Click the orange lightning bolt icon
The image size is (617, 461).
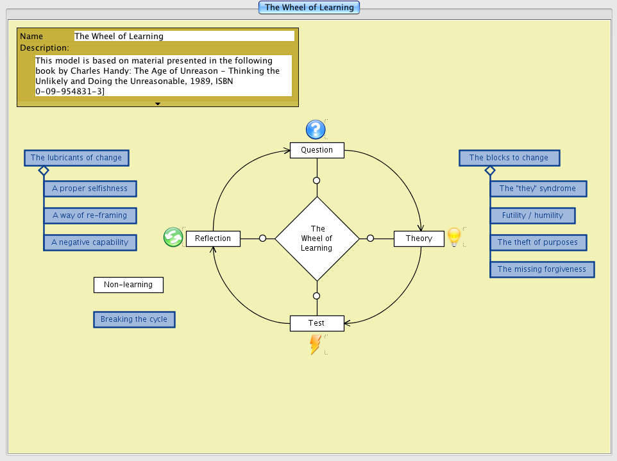pyautogui.click(x=316, y=344)
